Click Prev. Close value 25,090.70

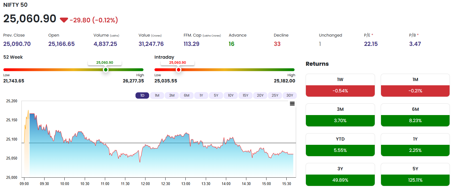(x=17, y=44)
